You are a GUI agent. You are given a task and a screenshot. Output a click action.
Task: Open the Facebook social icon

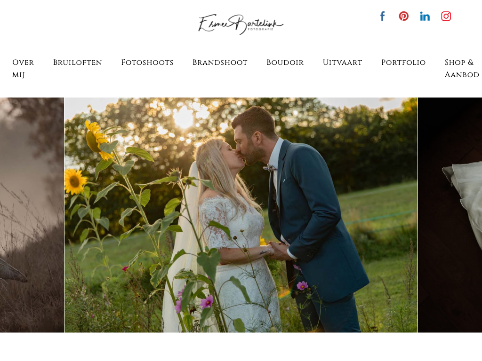[x=382, y=16]
